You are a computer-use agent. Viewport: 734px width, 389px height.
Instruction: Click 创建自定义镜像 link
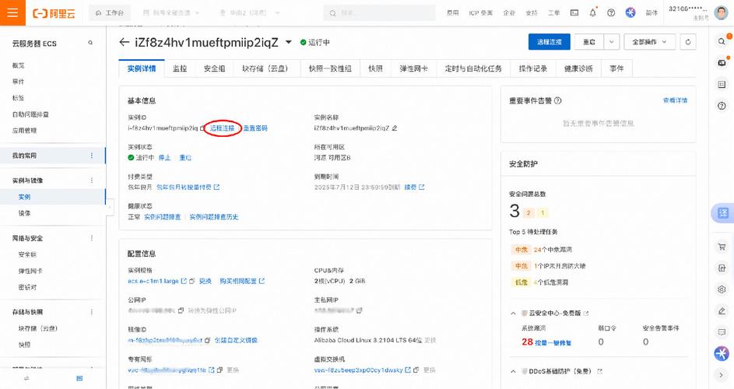237,340
